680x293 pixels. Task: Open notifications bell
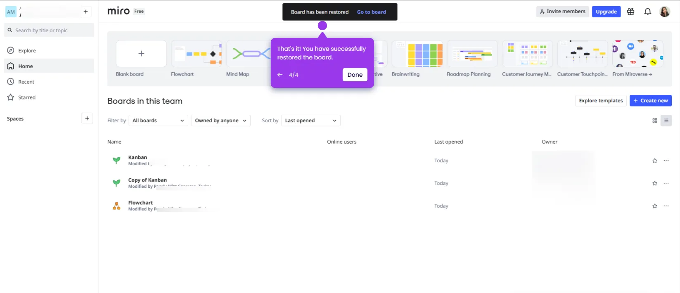click(647, 12)
